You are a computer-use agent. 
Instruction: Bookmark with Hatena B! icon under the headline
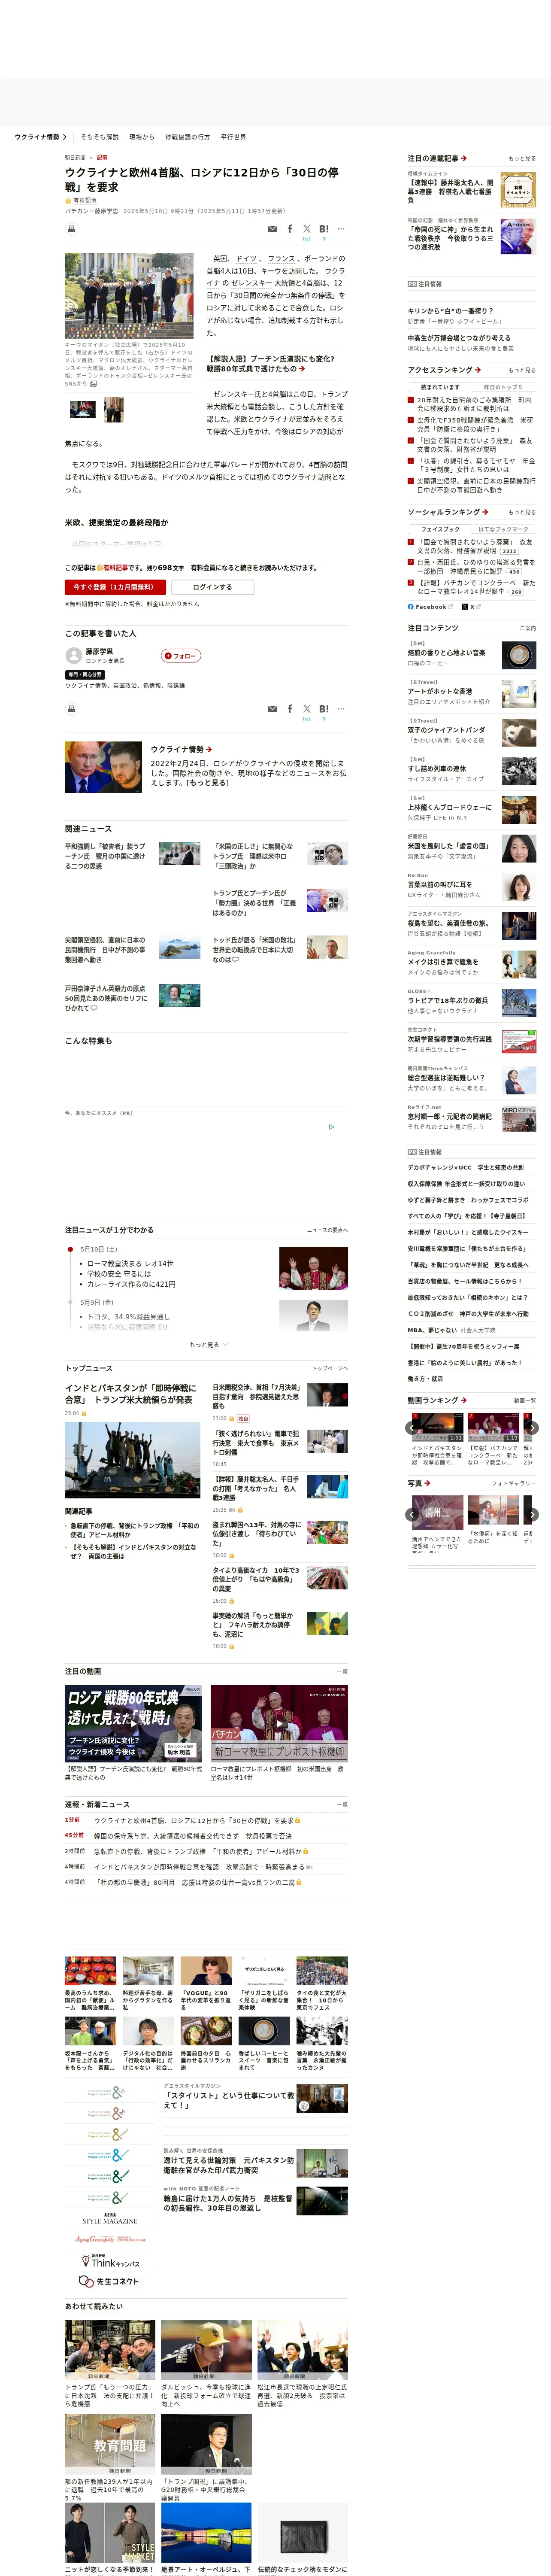tap(323, 229)
